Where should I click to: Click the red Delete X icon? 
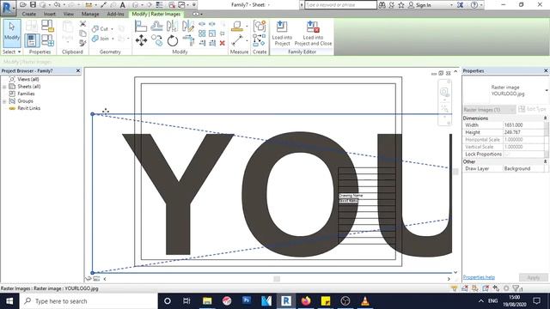tap(222, 43)
